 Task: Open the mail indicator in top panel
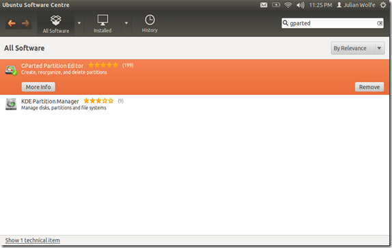point(264,5)
